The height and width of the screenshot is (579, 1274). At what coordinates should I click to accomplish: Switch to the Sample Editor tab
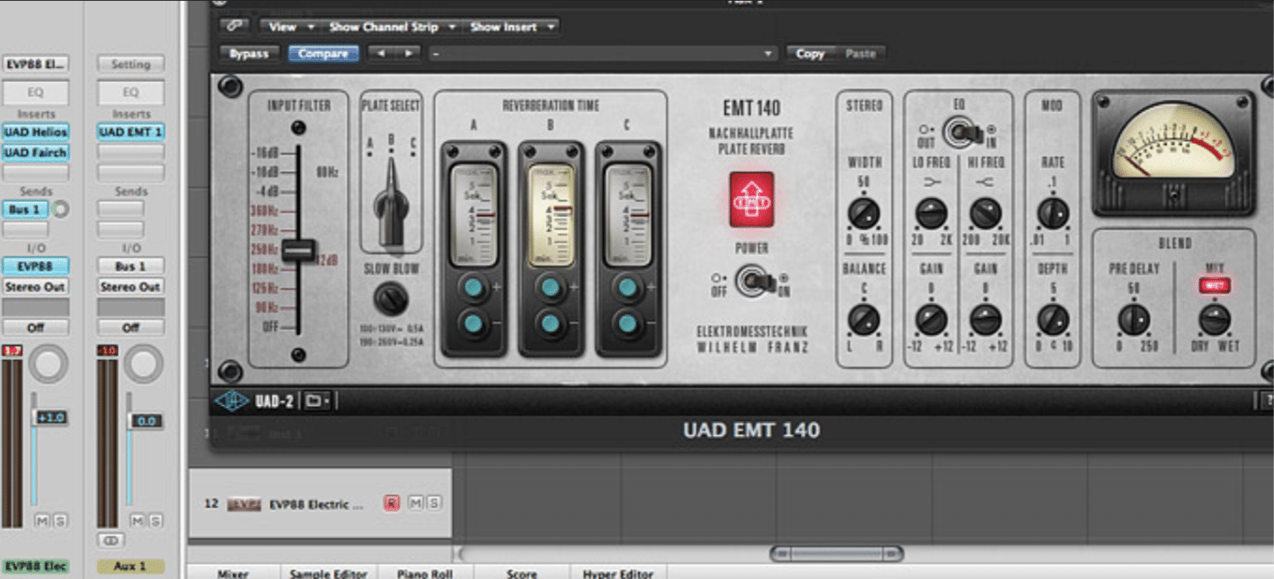tap(329, 573)
